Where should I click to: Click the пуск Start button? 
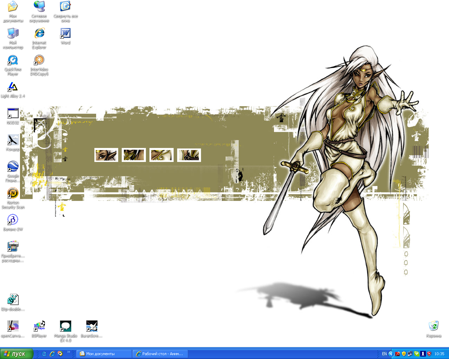17,354
